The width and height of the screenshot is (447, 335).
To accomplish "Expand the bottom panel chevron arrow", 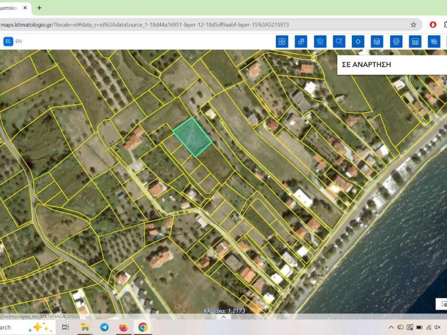I will click(x=223, y=317).
